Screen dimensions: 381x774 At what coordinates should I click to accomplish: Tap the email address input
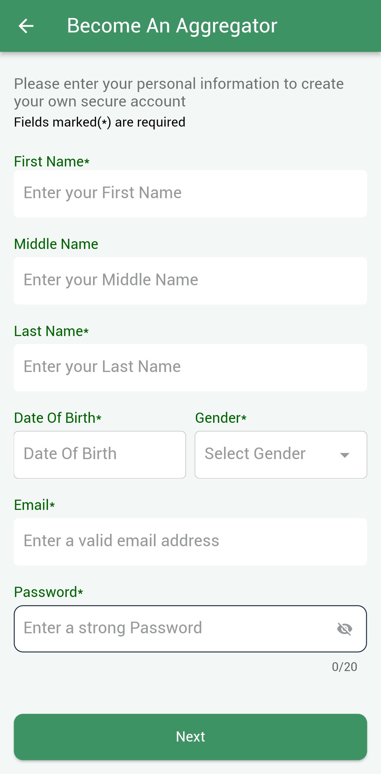point(190,541)
